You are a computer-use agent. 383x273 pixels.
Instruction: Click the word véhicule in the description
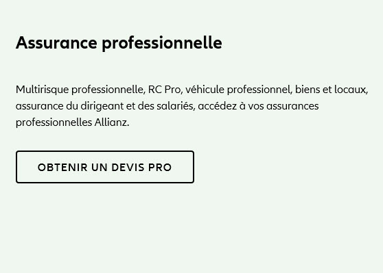pos(205,90)
